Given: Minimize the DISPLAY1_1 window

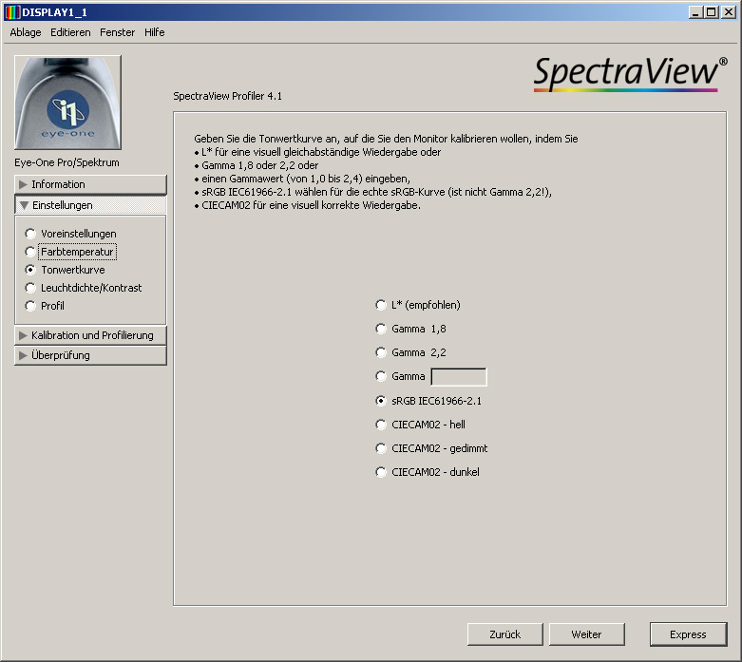Looking at the screenshot, I should pos(695,12).
